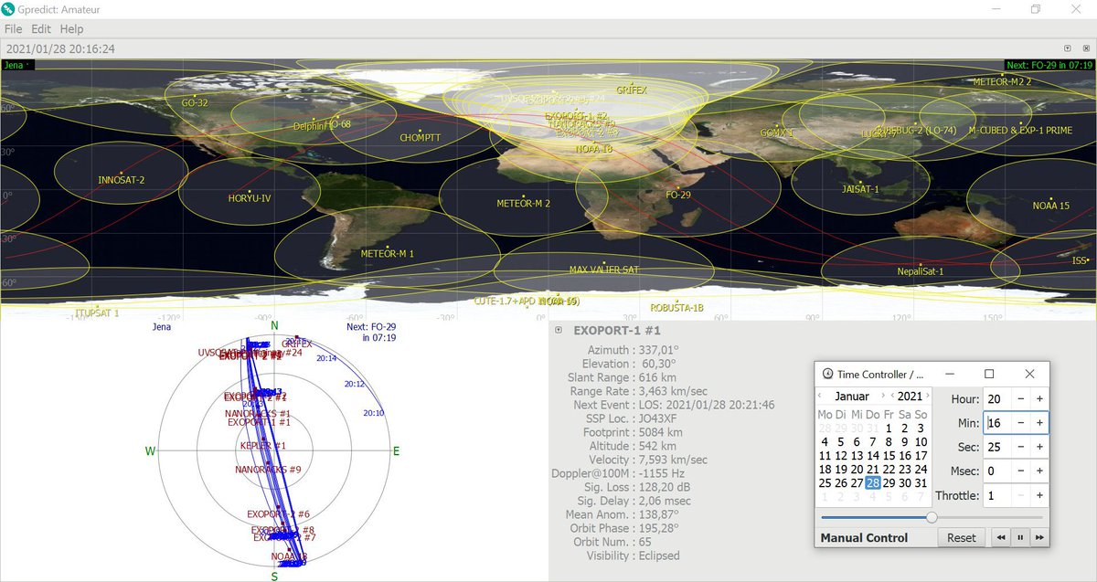Click the Time Controller clock icon

(x=827, y=374)
